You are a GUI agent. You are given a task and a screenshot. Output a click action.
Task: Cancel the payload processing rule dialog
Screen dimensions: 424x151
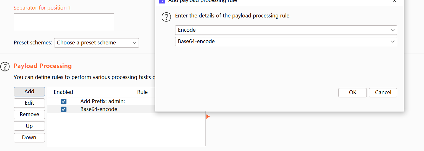pos(383,93)
